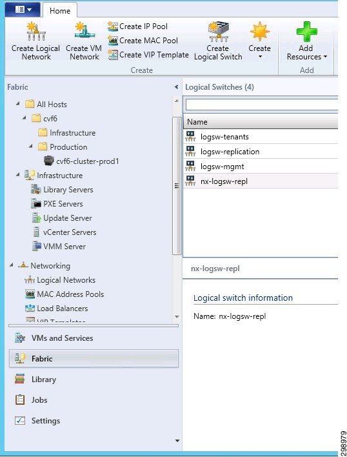Sort by the Name column header
This screenshot has width=347, height=457.
point(261,122)
